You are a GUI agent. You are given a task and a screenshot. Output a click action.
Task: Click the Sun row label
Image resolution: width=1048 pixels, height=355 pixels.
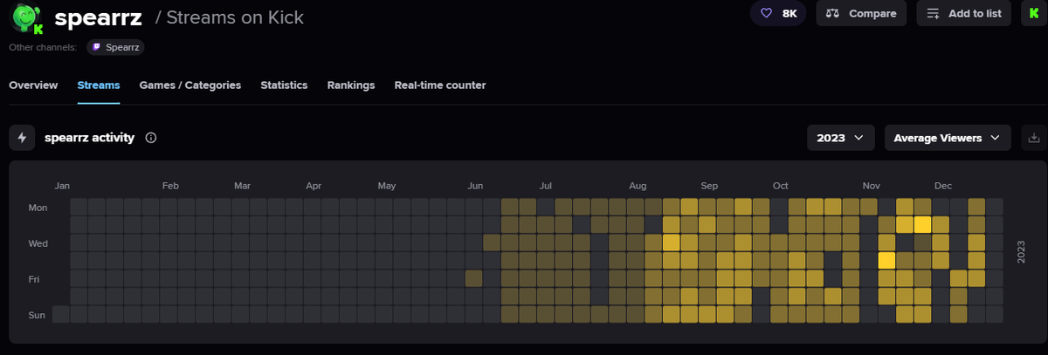pos(38,315)
